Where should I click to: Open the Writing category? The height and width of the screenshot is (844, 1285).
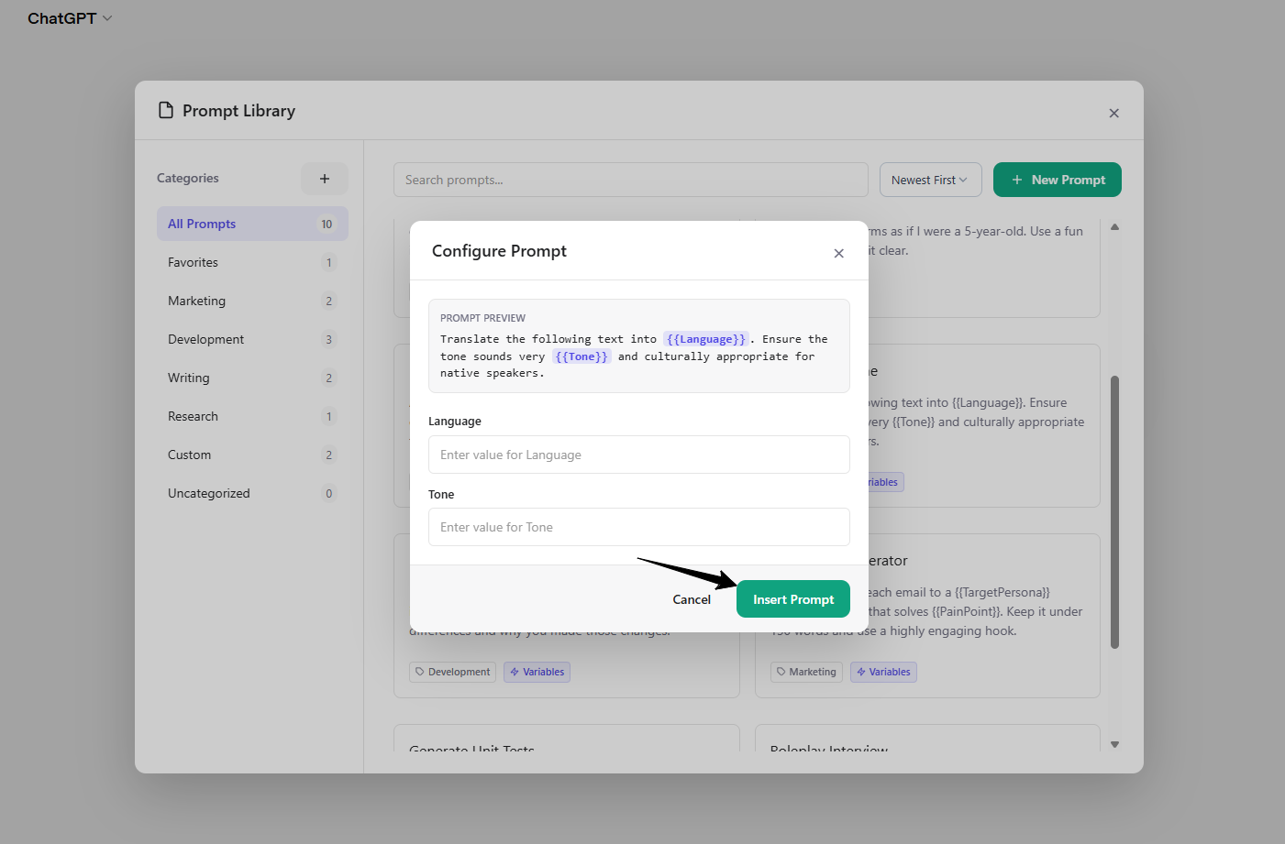tap(252, 378)
